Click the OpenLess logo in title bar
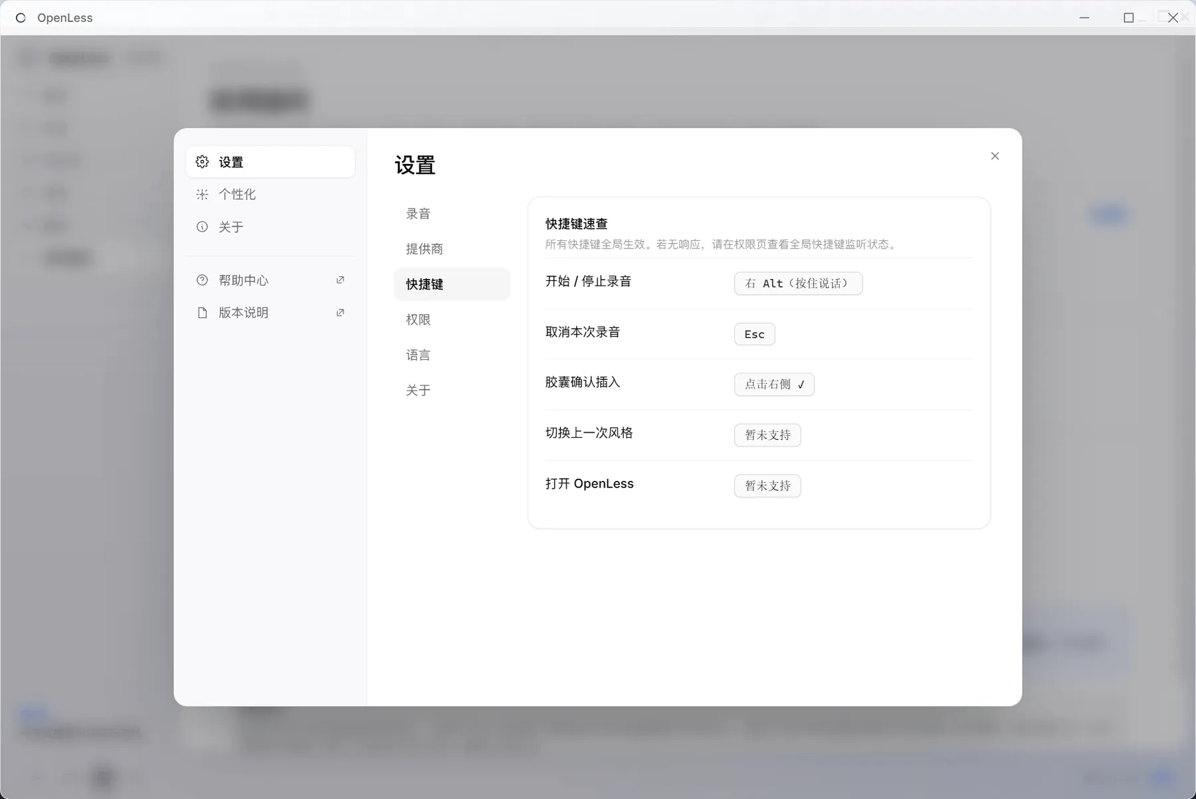Viewport: 1196px width, 799px height. pyautogui.click(x=21, y=18)
